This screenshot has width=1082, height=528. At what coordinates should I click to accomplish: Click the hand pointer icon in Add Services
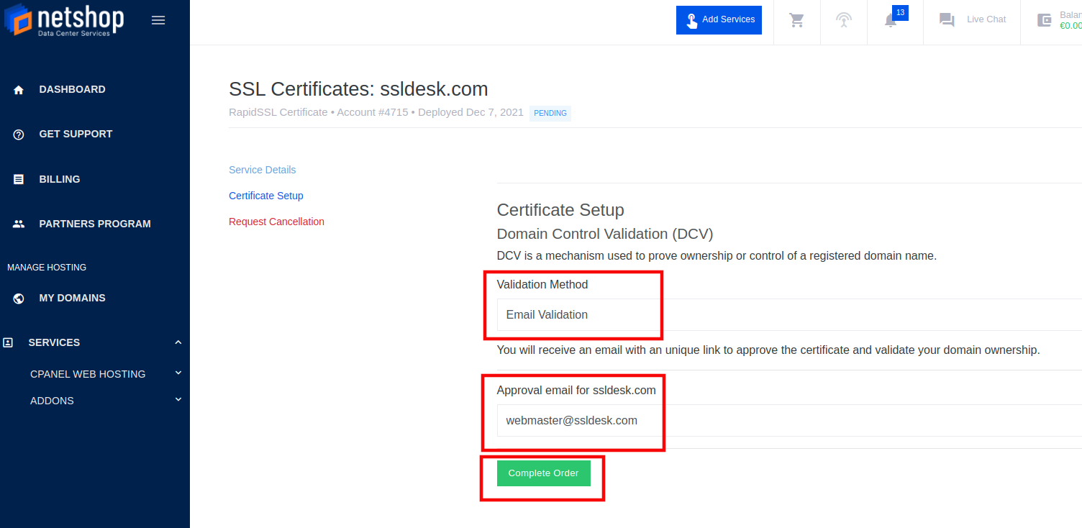click(x=691, y=20)
